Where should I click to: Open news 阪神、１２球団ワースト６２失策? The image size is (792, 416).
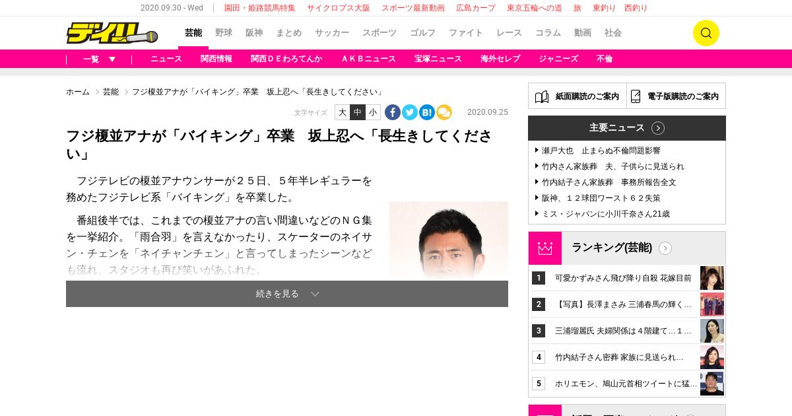point(601,198)
